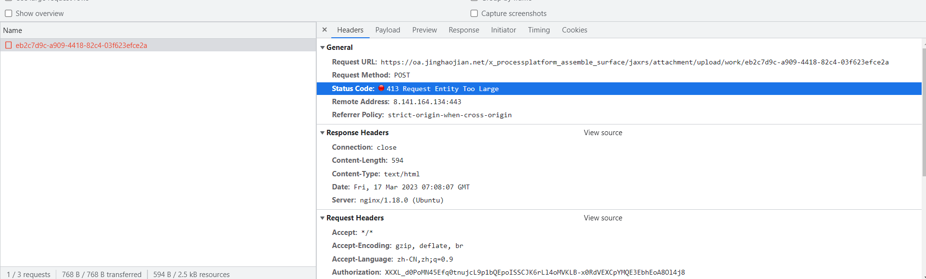Switch to the Payload tab
This screenshot has width=926, height=279.
[x=388, y=30]
